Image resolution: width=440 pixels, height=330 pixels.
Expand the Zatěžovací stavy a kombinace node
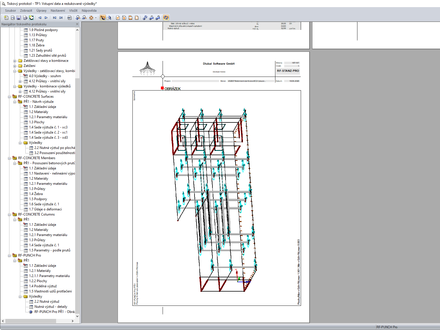(15, 61)
